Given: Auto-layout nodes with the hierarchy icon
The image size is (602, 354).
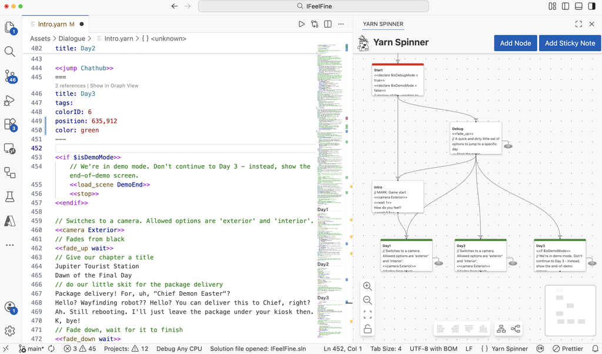Looking at the screenshot, I should 500,329.
